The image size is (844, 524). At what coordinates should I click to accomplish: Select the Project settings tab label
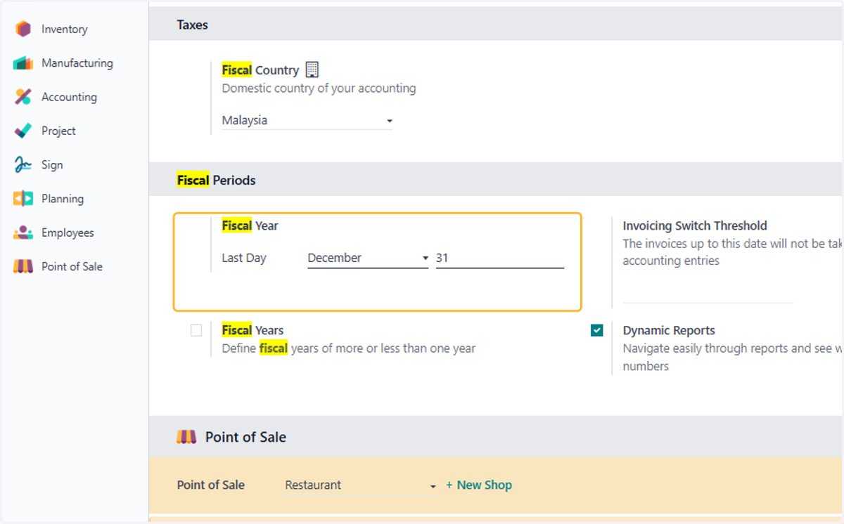[x=58, y=131]
